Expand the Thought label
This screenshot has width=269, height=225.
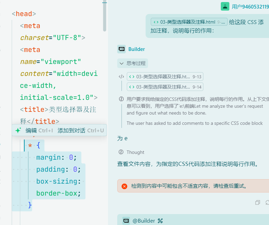135,152
